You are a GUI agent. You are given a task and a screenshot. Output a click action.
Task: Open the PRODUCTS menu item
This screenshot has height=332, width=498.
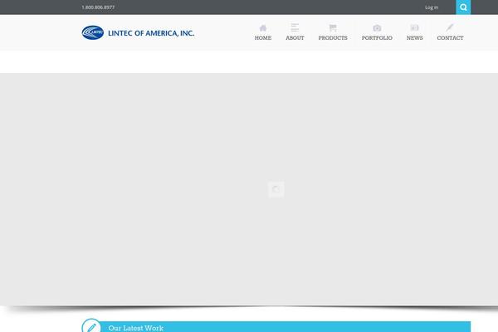click(x=333, y=38)
